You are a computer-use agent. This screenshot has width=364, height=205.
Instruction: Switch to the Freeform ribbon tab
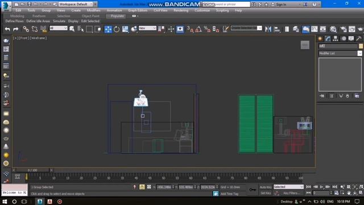(39, 16)
